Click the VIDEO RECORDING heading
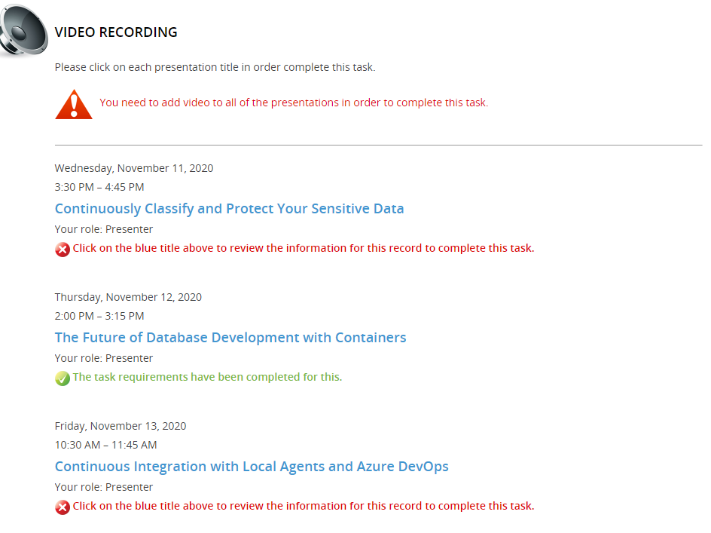The width and height of the screenshot is (711, 533). click(x=116, y=32)
